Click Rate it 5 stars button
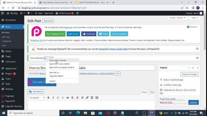207x116 pixels. click(x=73, y=34)
